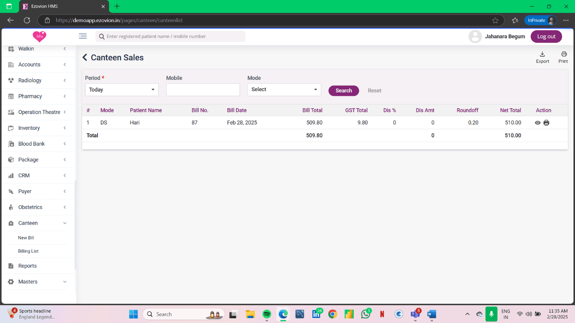Viewport: 575px width, 323px height.
Task: Click the user profile avatar icon
Action: pos(475,37)
